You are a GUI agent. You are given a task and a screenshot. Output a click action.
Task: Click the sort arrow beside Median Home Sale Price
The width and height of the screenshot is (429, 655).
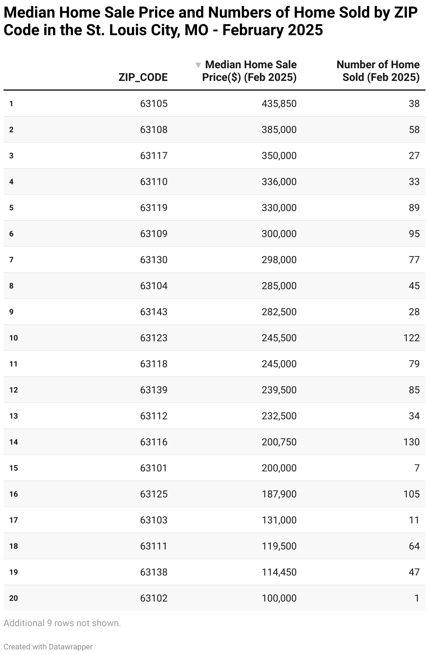tap(198, 65)
